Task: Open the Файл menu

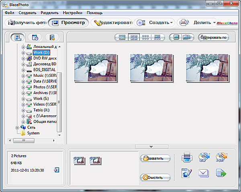Action: (x=10, y=13)
